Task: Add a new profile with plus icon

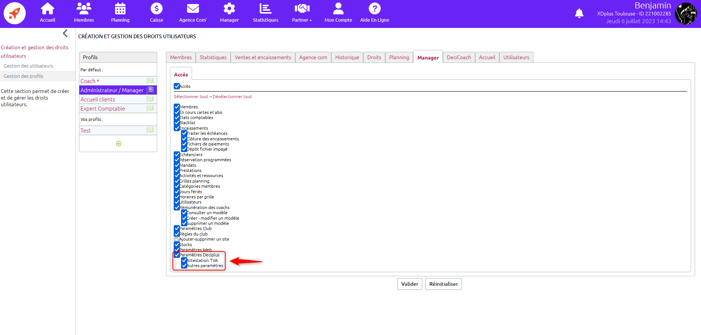Action: pos(119,144)
